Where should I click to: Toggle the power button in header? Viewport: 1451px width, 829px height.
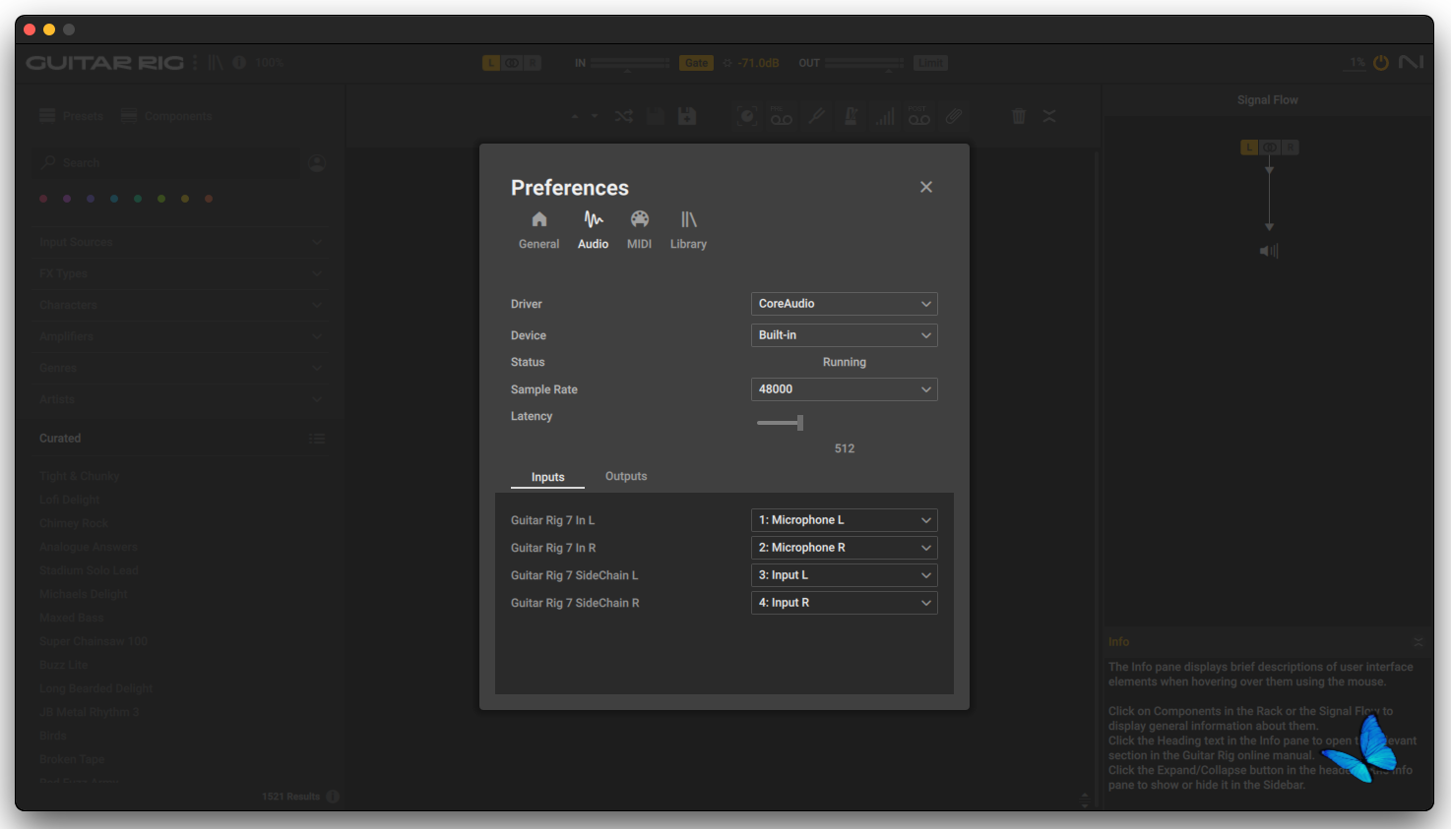point(1381,62)
